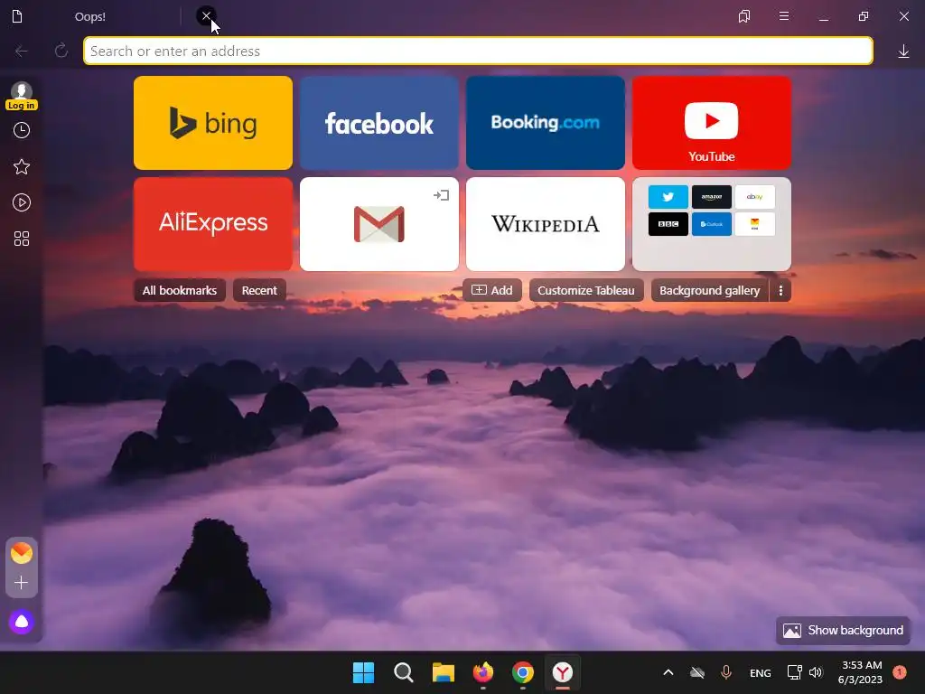Open the YouTube tile
The height and width of the screenshot is (694, 925).
tap(712, 123)
